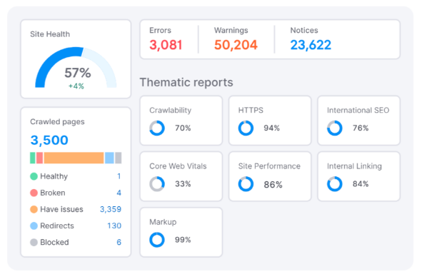Click the Site Health title

coord(50,34)
